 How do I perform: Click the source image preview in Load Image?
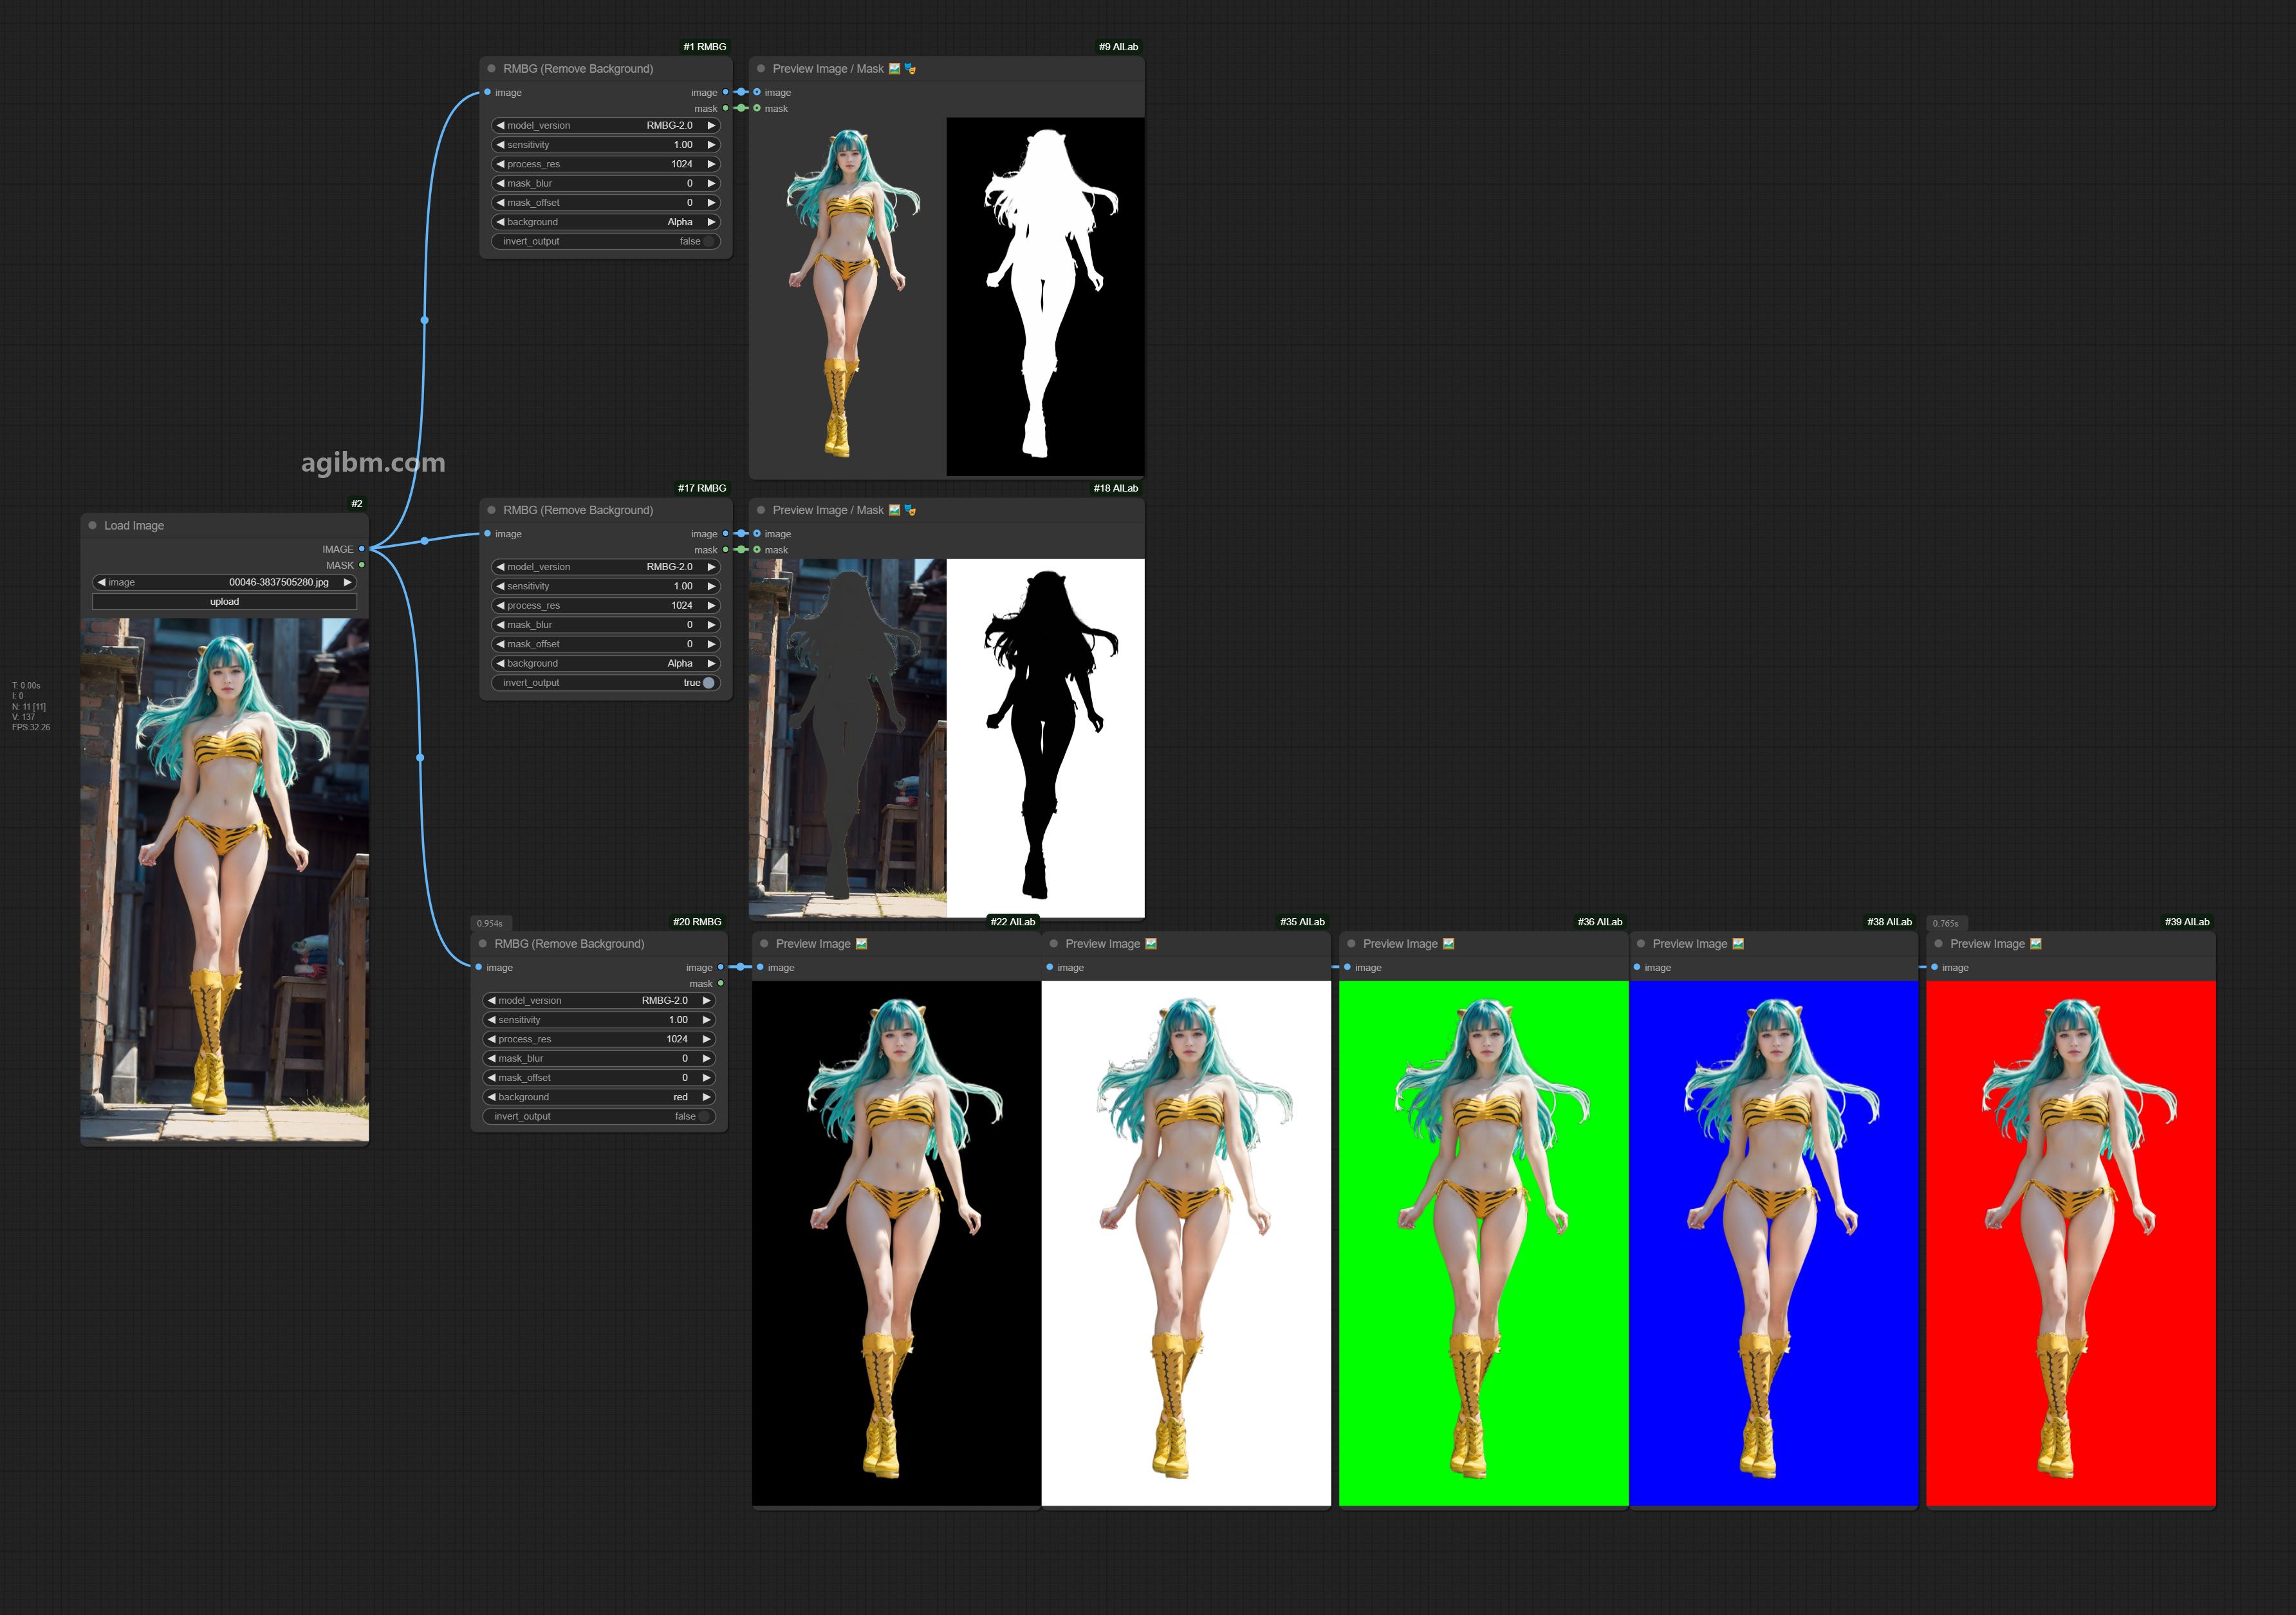(225, 880)
